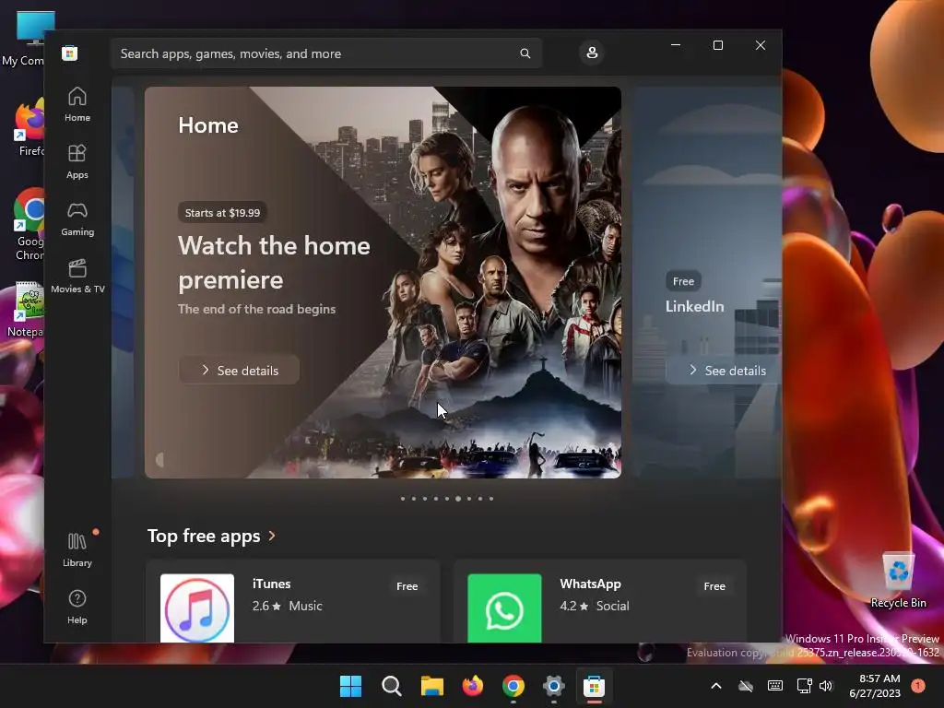Click the iTunes Free price badge
This screenshot has height=708, width=944.
pos(407,585)
